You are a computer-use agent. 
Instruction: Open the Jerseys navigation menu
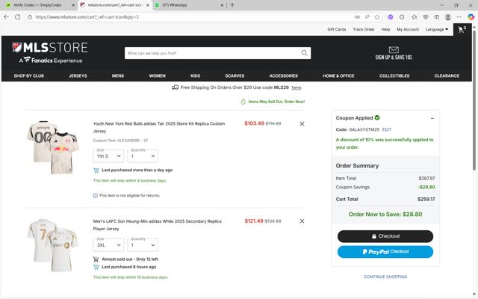(x=78, y=75)
